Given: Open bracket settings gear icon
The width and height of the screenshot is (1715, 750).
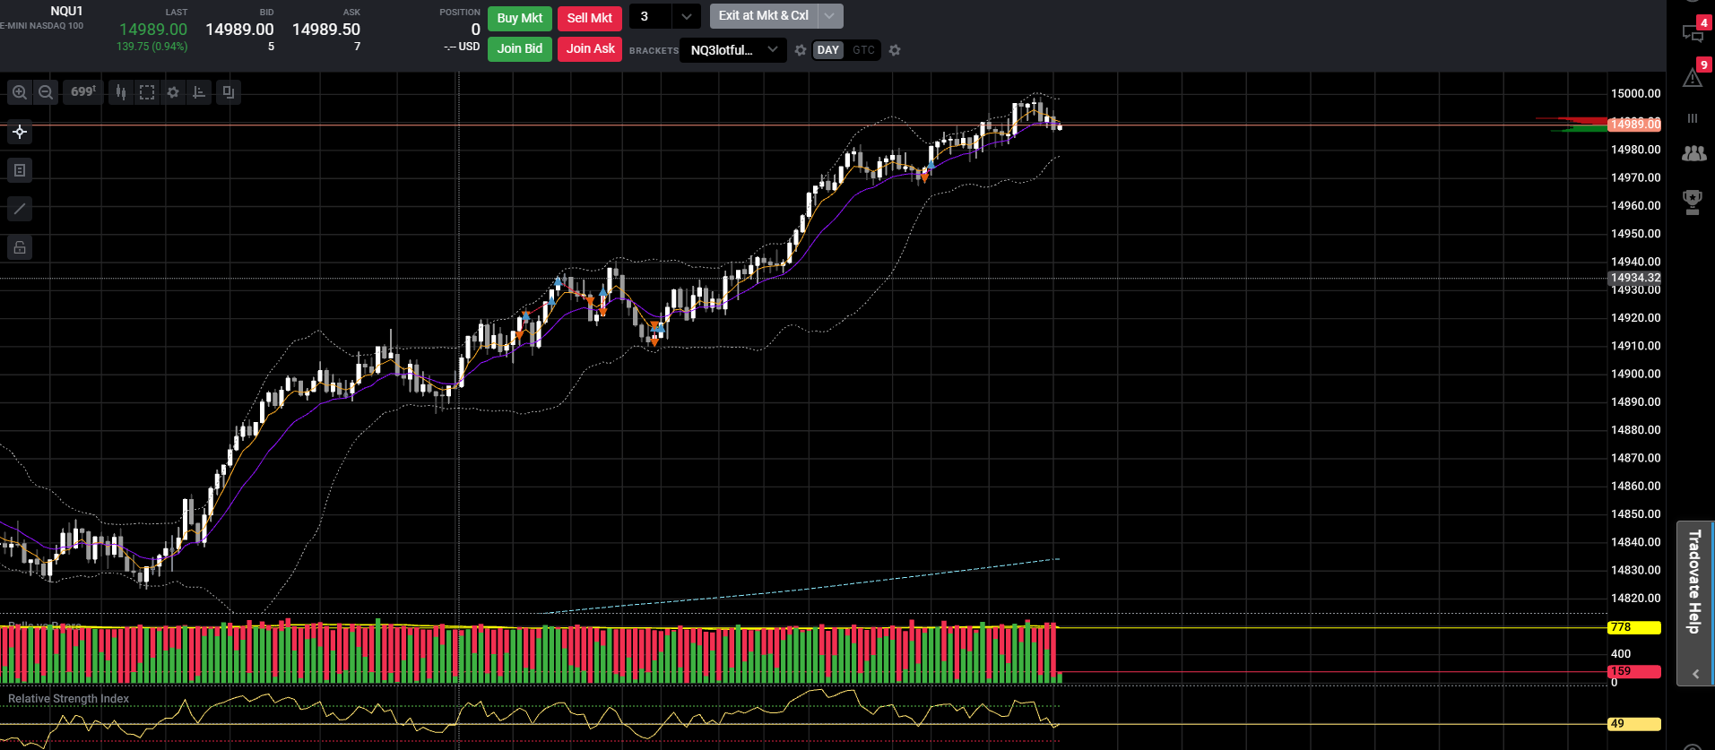Looking at the screenshot, I should pos(801,50).
